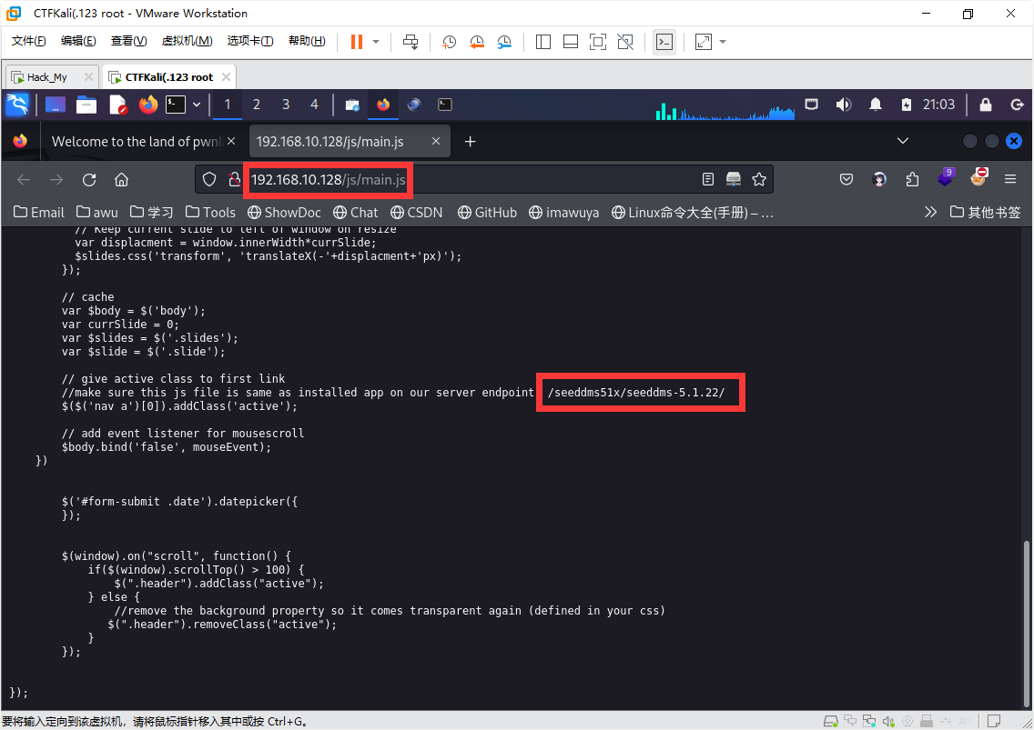1034x730 pixels.
Task: Revert to previous VM snapshot
Action: point(477,42)
